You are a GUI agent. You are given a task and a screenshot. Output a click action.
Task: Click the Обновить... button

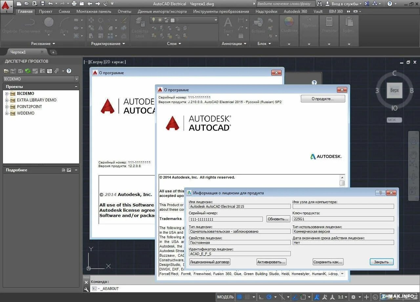pyautogui.click(x=278, y=219)
